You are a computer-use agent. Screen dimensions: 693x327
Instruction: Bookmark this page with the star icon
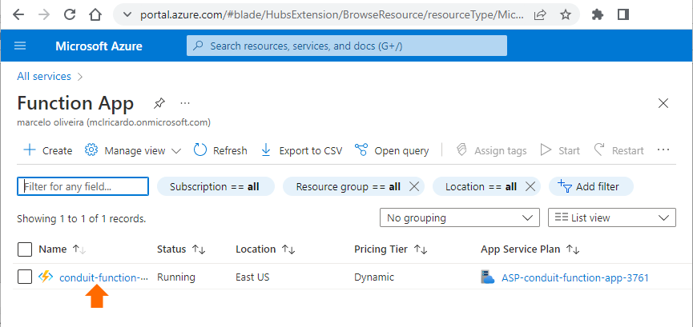tap(566, 15)
